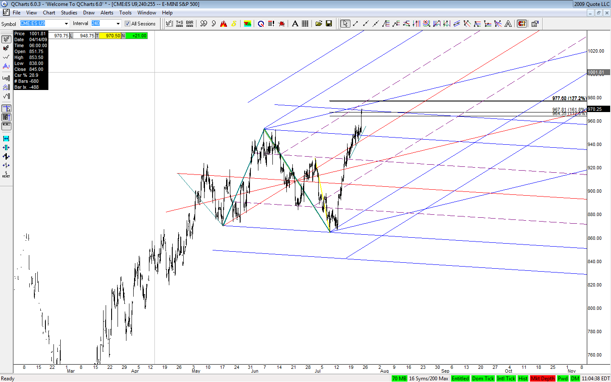Click the RESET zoom button
This screenshot has width=611, height=382.
click(x=6, y=174)
